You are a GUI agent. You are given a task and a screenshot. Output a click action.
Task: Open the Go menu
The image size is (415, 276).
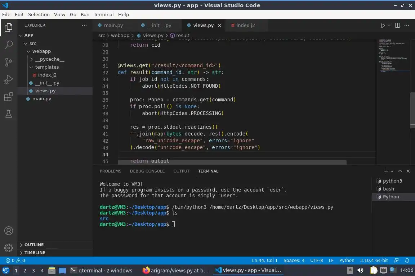tap(73, 14)
